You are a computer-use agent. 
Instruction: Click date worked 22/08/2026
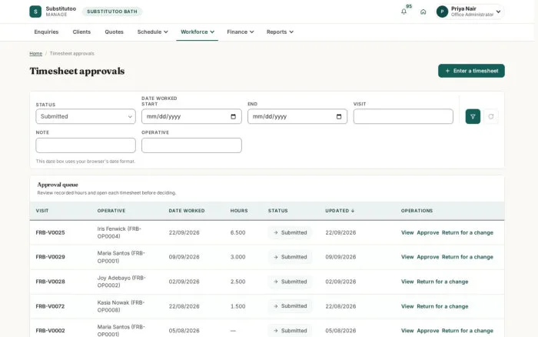tap(184, 306)
